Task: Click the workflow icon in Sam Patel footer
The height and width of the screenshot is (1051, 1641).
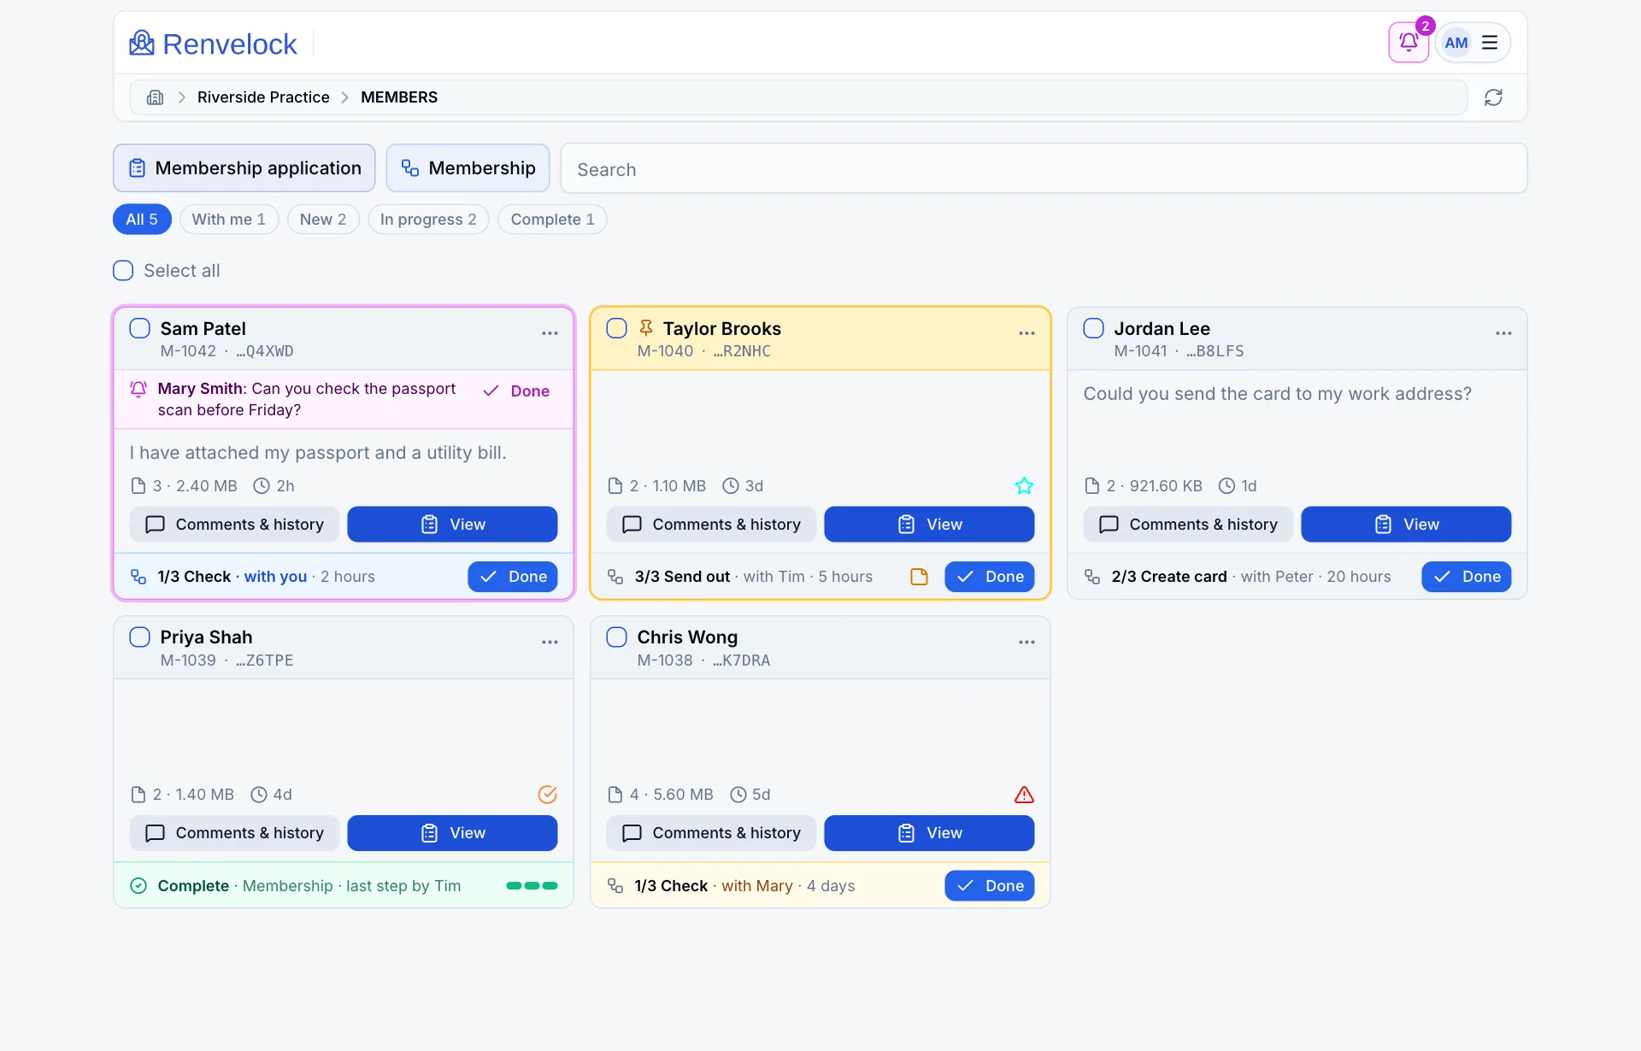Action: (x=138, y=577)
